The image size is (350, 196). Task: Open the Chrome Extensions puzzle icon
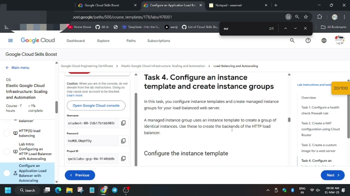319,17
